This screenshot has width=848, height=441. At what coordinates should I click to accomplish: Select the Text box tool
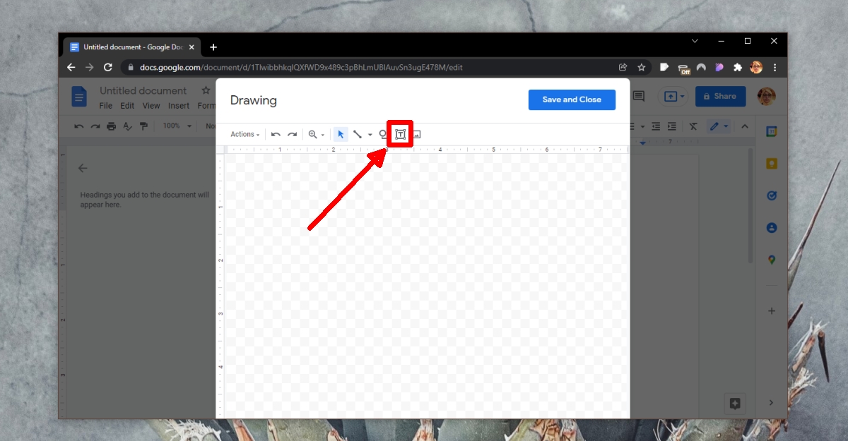(x=400, y=134)
